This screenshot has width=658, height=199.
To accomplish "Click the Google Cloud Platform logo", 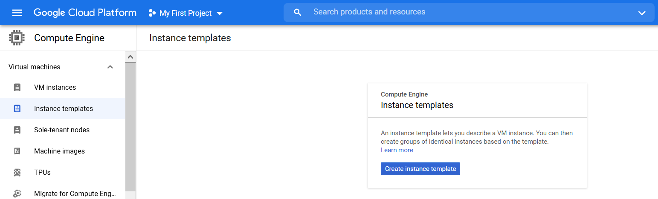I will (x=85, y=13).
